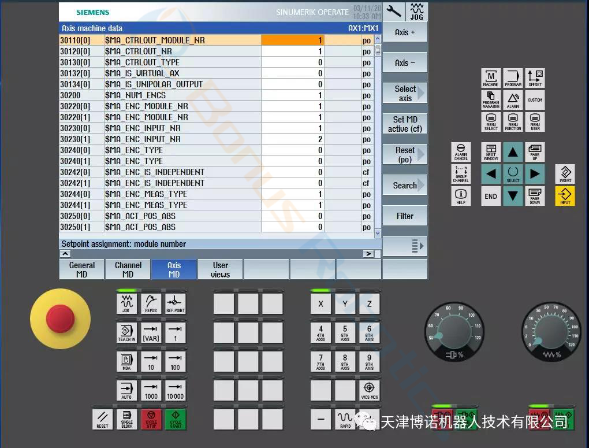Screen dimensions: 589x448
Task: Open the Reset (po) softkey options
Action: [405, 154]
